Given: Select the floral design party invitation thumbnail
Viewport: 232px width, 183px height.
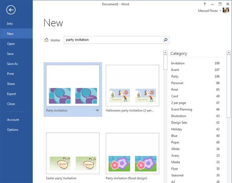Looking at the screenshot, I should (132, 153).
